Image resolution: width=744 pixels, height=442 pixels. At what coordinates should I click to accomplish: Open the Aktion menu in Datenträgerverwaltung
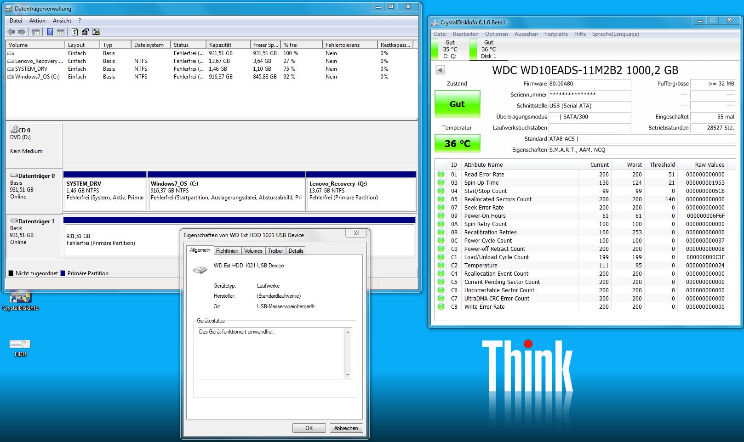pos(37,21)
